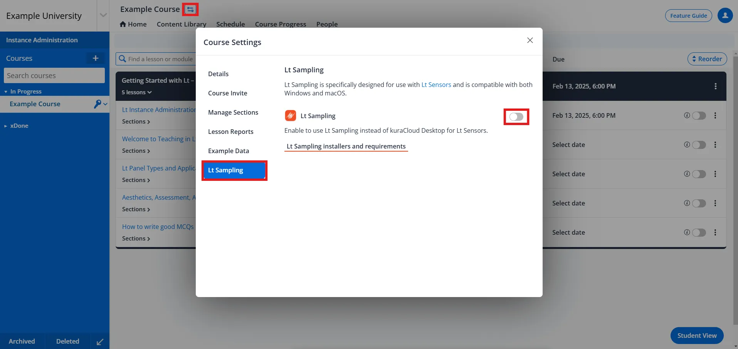This screenshot has width=738, height=349.
Task: Open Lt Sampling installers and requirements link
Action: tap(346, 146)
